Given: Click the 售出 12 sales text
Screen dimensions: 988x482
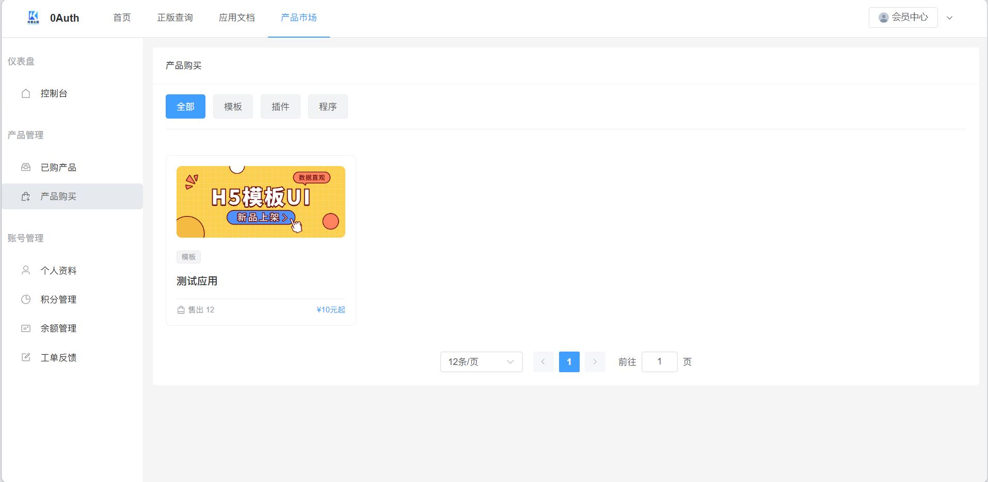Looking at the screenshot, I should tap(201, 310).
